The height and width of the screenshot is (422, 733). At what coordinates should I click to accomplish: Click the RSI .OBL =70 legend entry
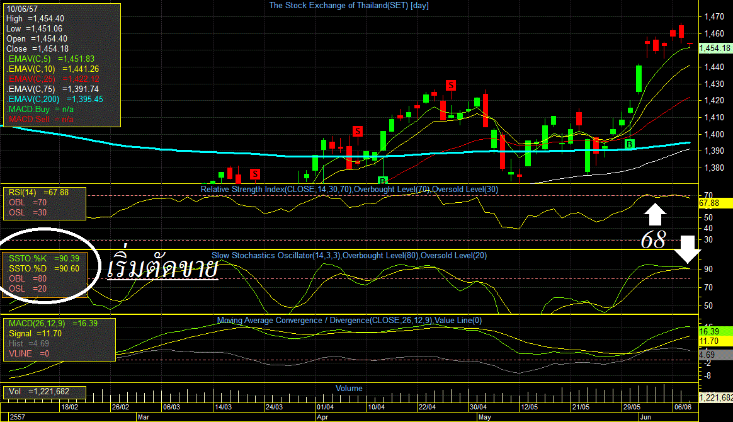coord(26,203)
